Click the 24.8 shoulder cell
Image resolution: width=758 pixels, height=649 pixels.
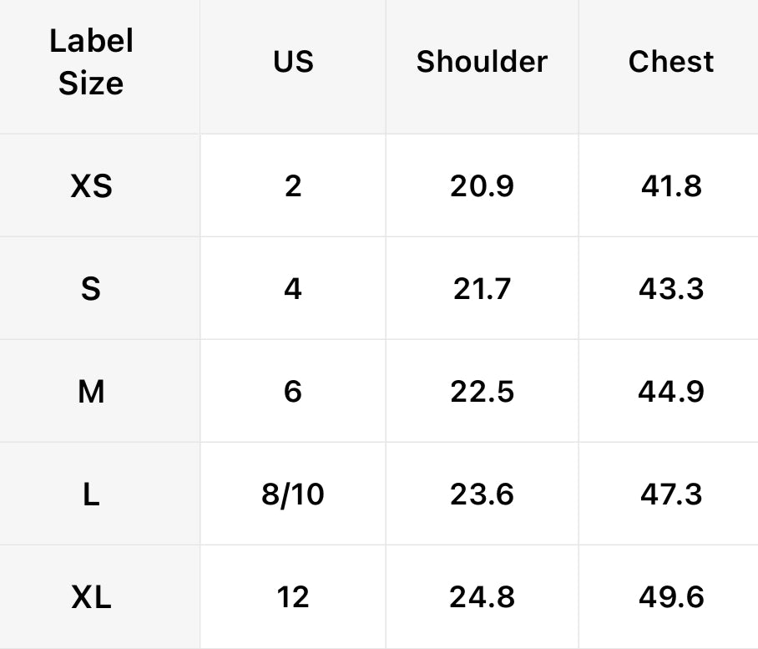click(482, 597)
